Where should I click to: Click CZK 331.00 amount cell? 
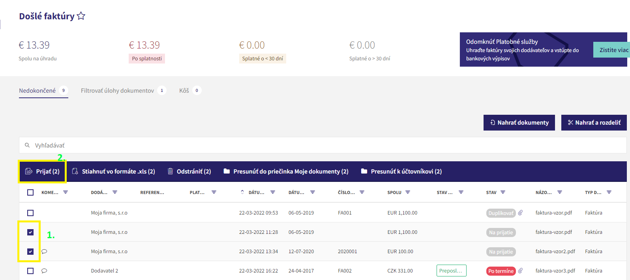[x=400, y=271]
